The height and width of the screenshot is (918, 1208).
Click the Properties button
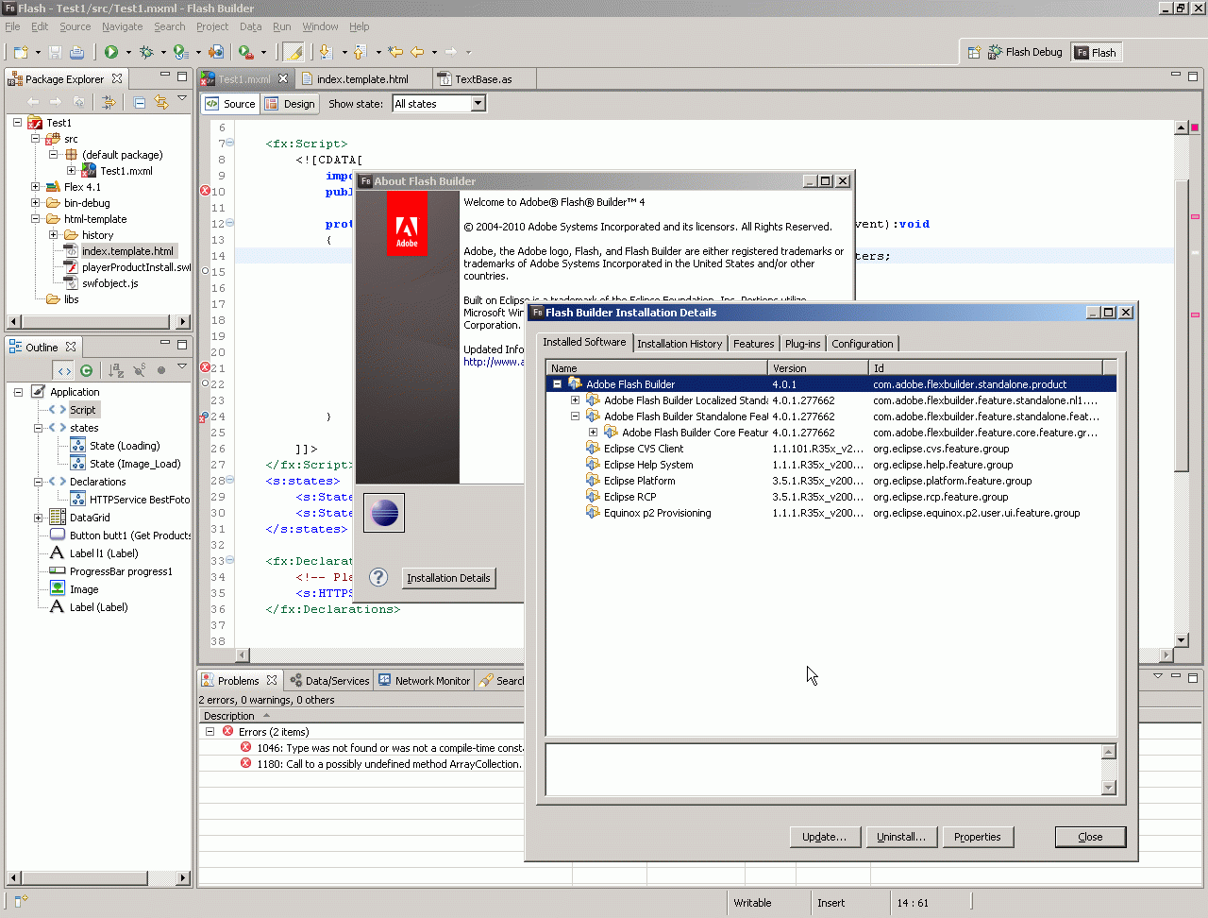click(x=977, y=837)
